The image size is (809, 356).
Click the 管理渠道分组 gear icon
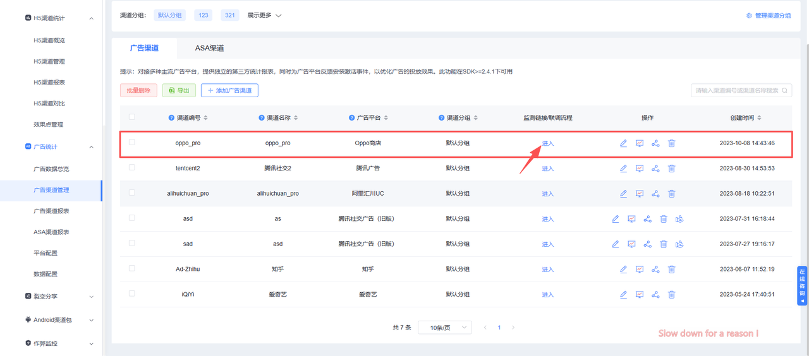coord(749,16)
